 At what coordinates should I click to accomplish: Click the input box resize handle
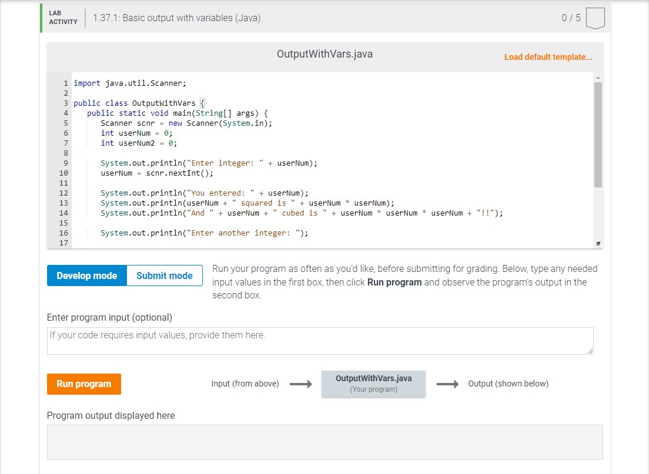(590, 351)
